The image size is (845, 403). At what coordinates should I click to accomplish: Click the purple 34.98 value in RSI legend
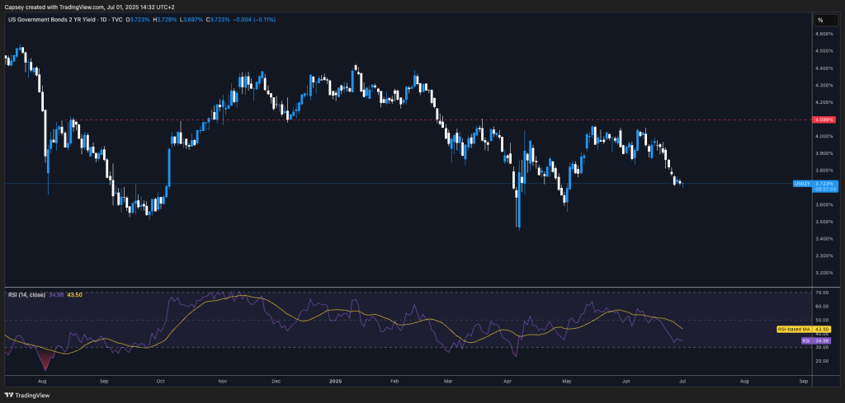56,294
